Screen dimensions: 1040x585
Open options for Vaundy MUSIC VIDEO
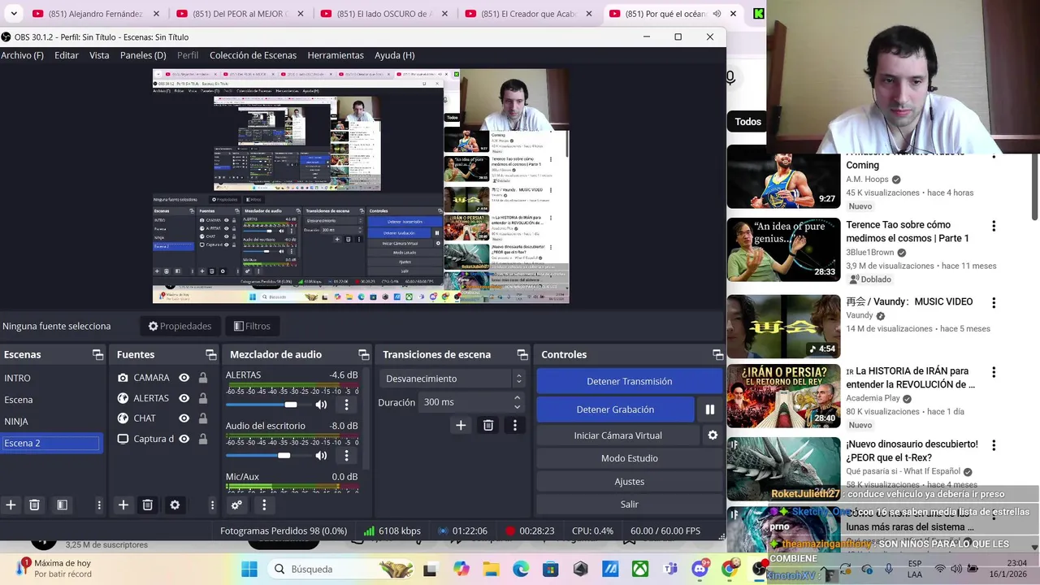pos(993,302)
